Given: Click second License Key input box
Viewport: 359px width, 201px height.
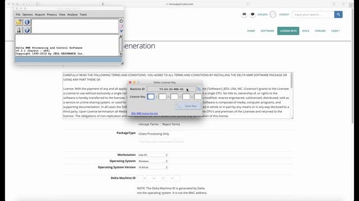Looking at the screenshot, I should coord(163,97).
